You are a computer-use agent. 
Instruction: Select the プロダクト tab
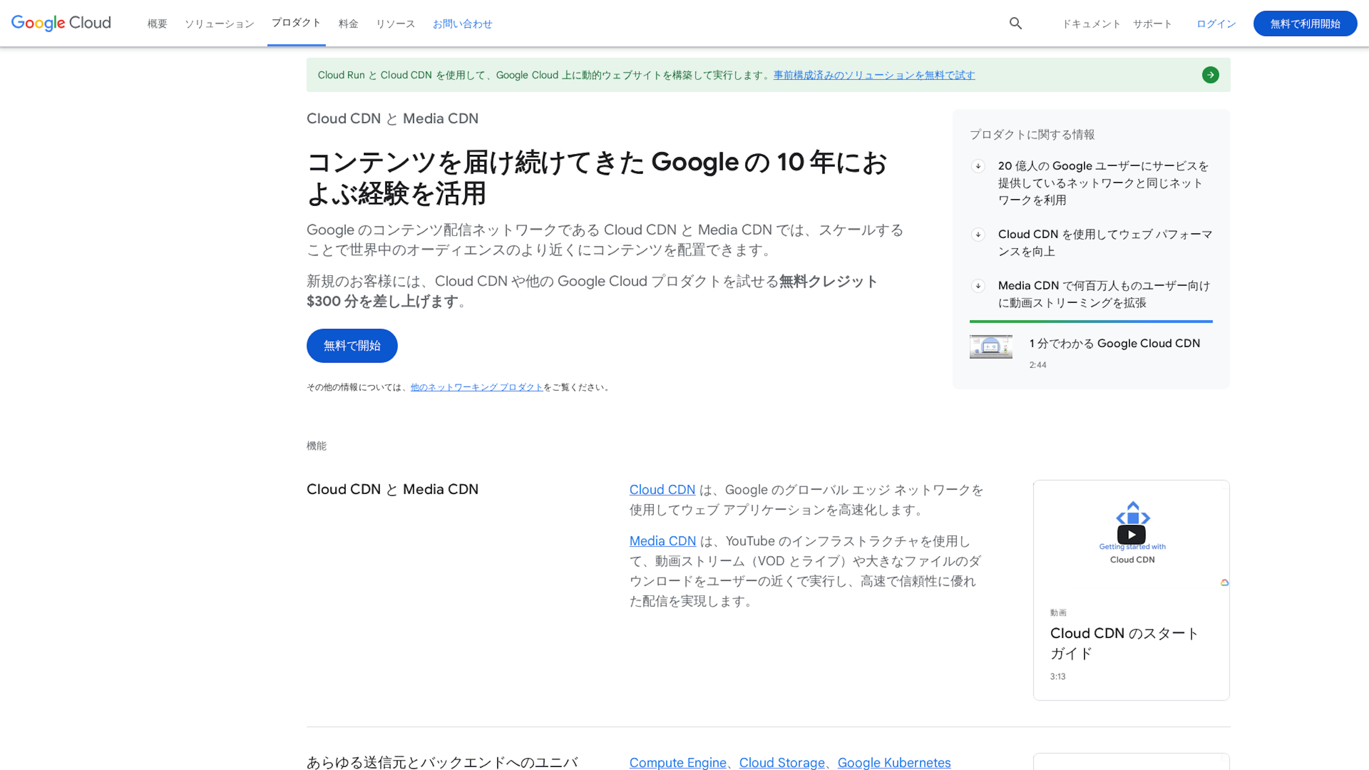tap(296, 23)
